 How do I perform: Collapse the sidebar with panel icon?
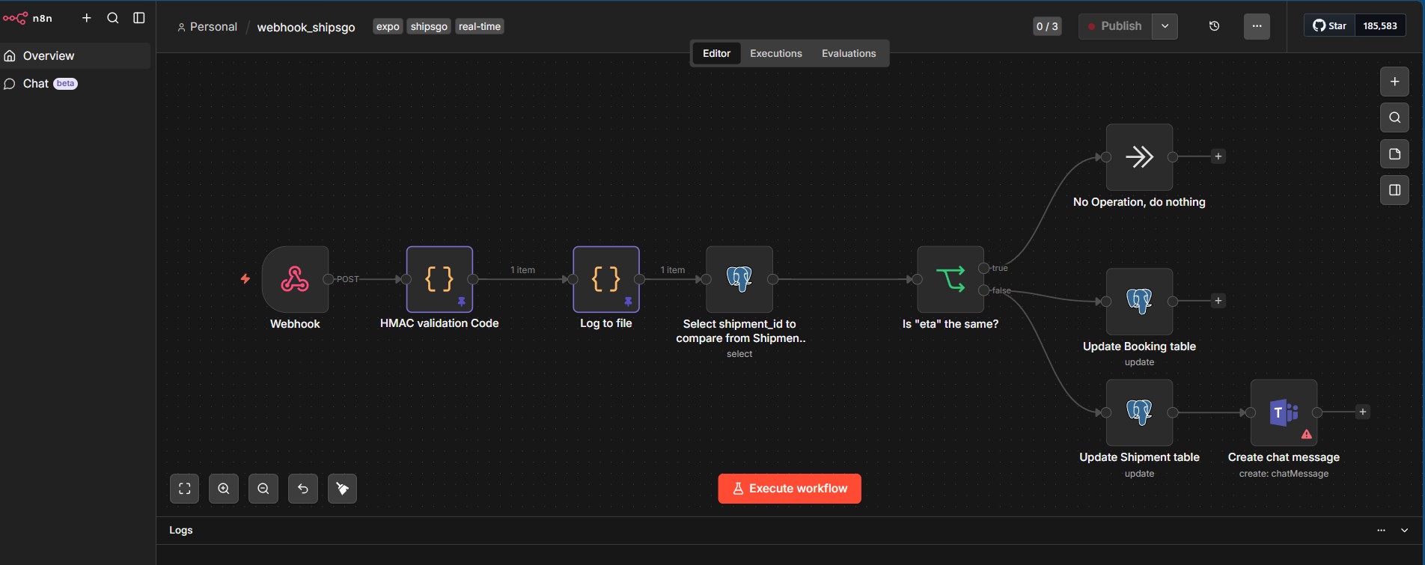point(139,18)
